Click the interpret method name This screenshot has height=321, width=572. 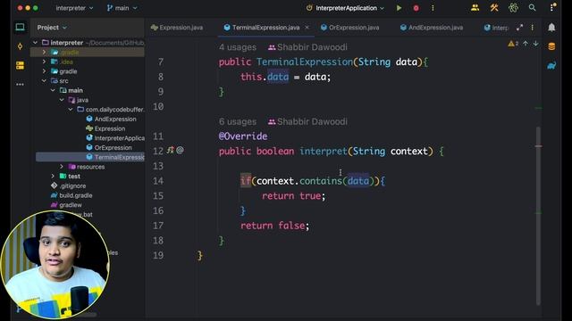pos(324,151)
